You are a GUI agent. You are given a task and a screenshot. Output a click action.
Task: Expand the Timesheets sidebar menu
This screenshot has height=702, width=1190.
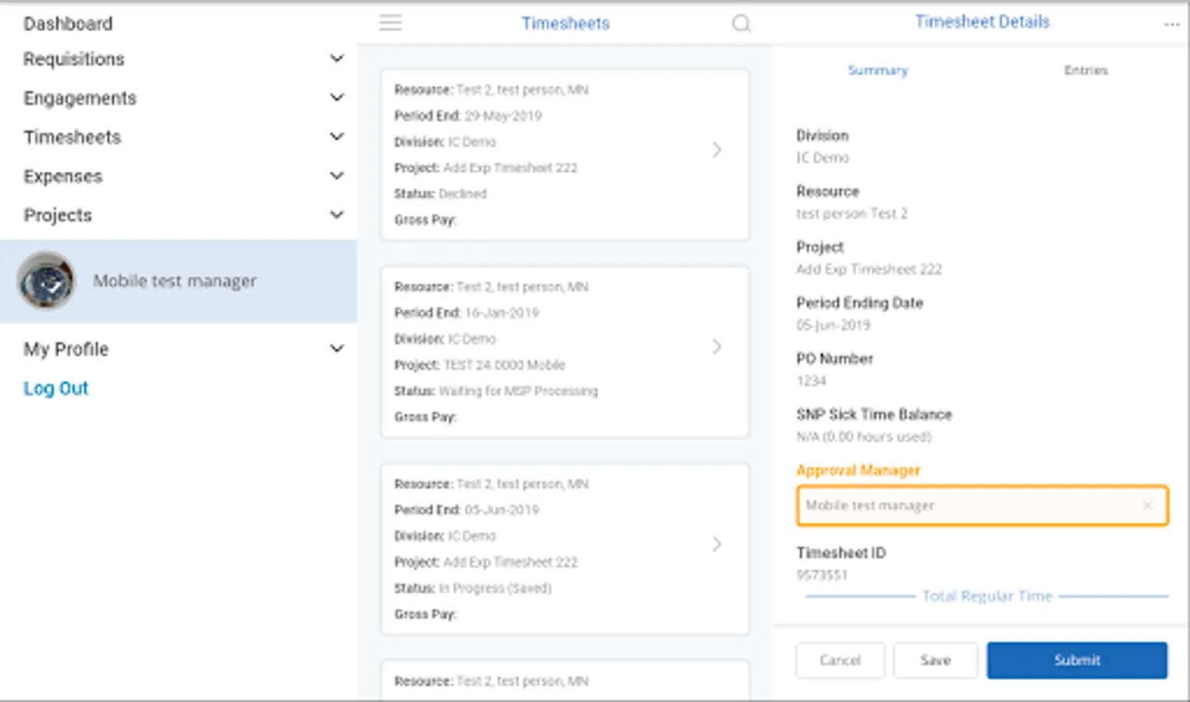[x=337, y=136]
